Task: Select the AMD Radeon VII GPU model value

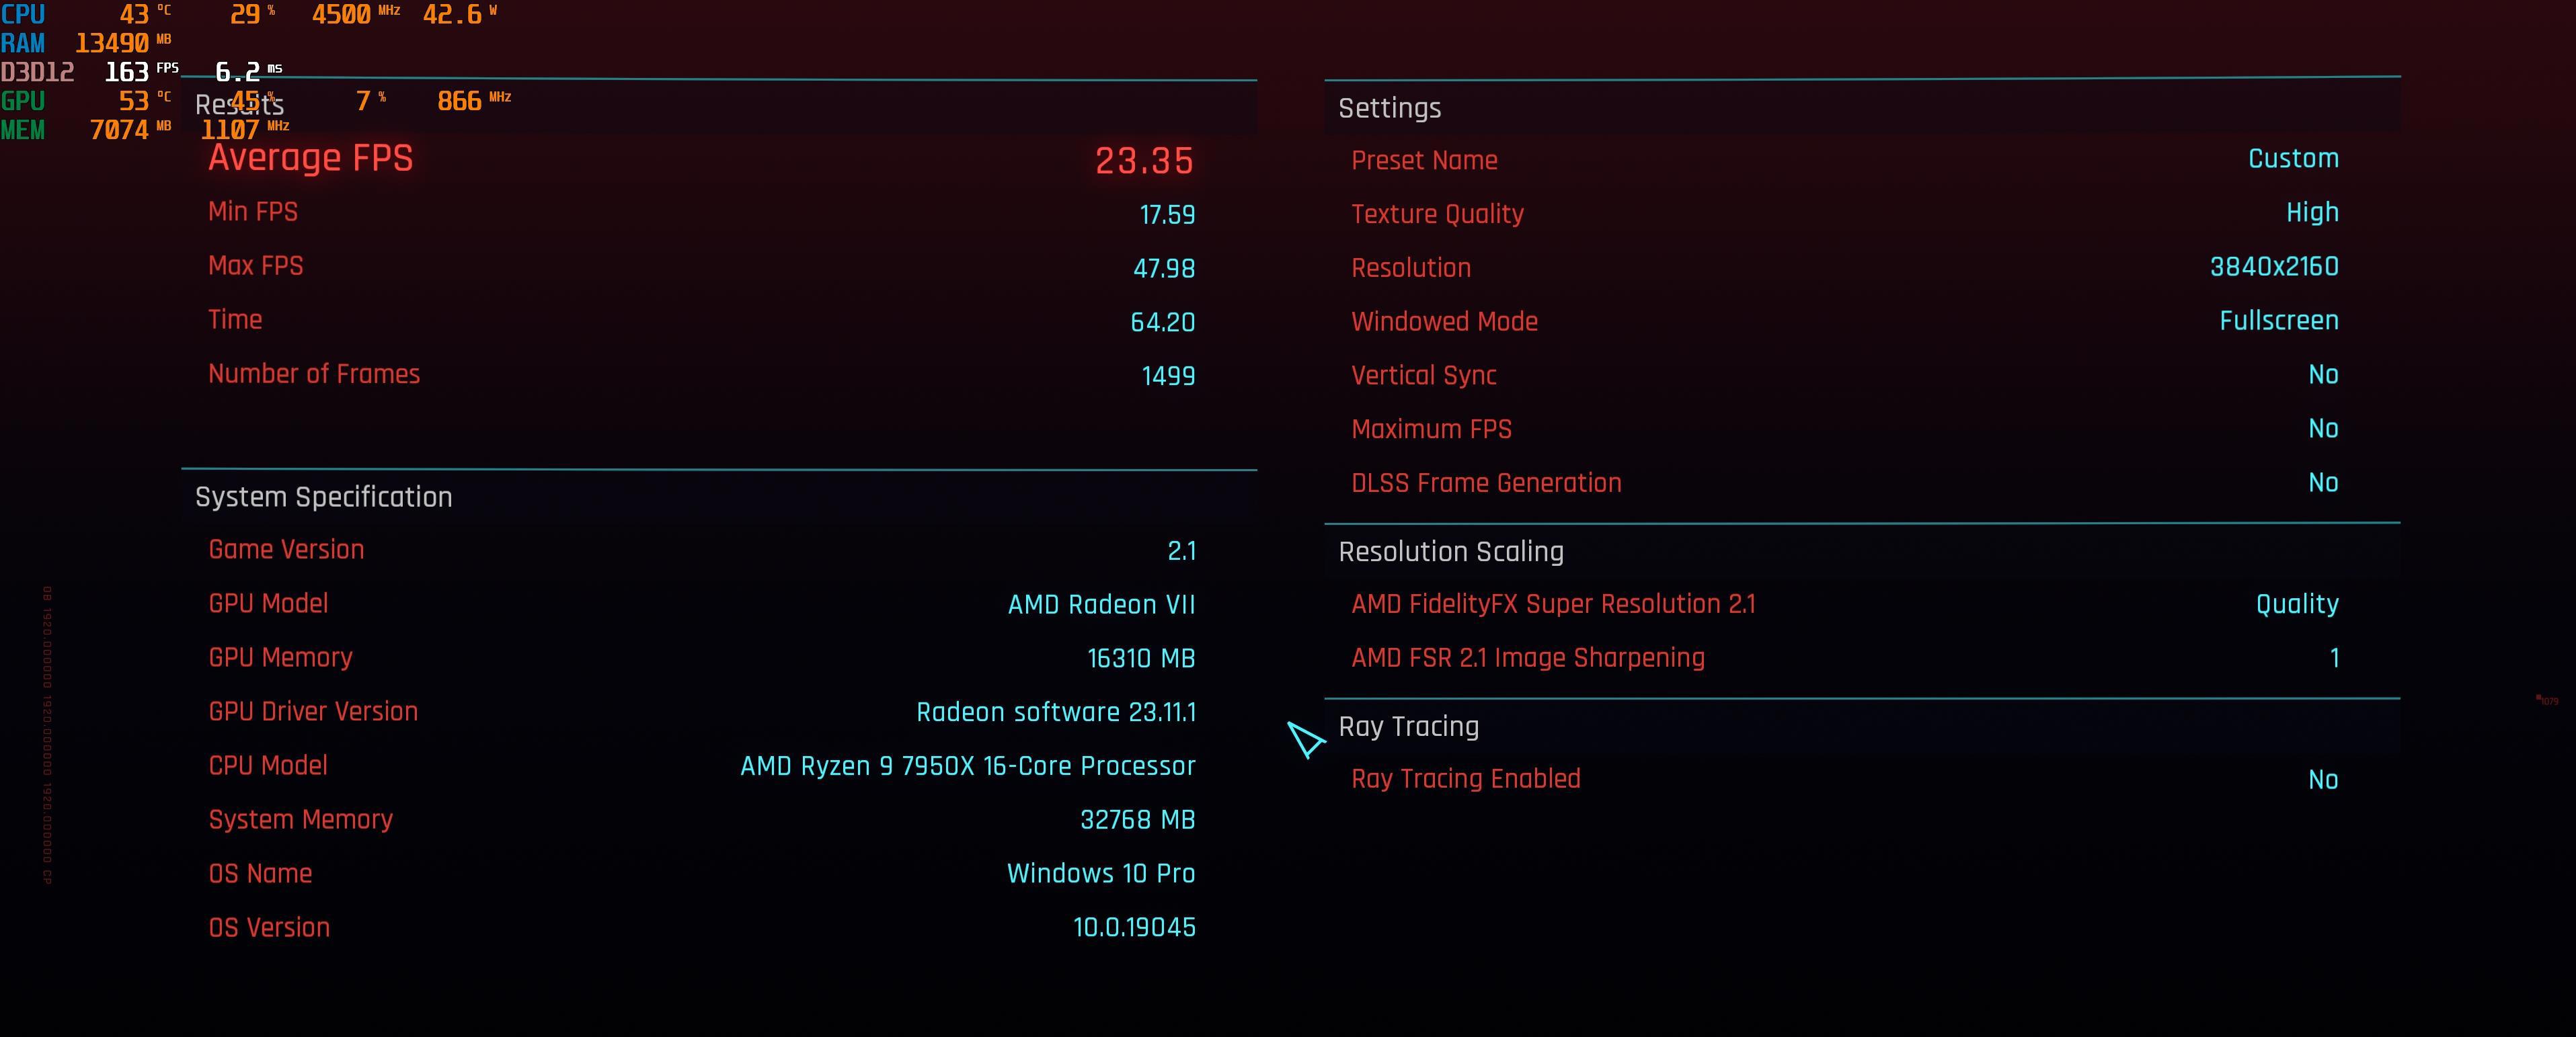Action: pos(1101,604)
